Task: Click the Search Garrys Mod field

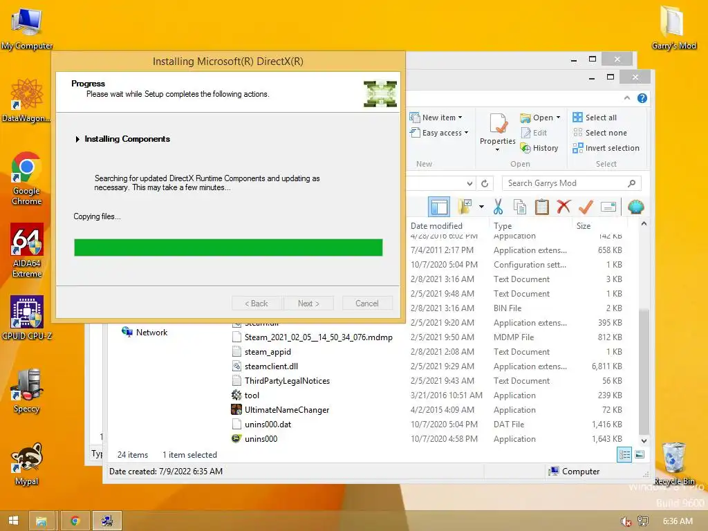Action: (572, 183)
